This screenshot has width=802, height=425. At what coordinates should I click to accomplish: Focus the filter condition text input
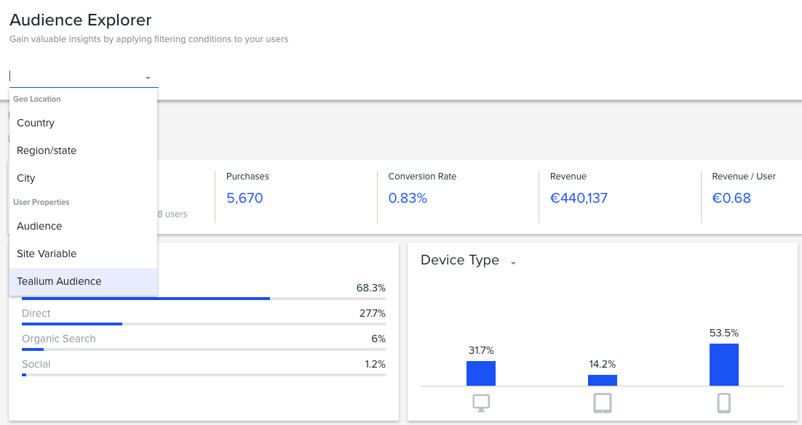(73, 76)
